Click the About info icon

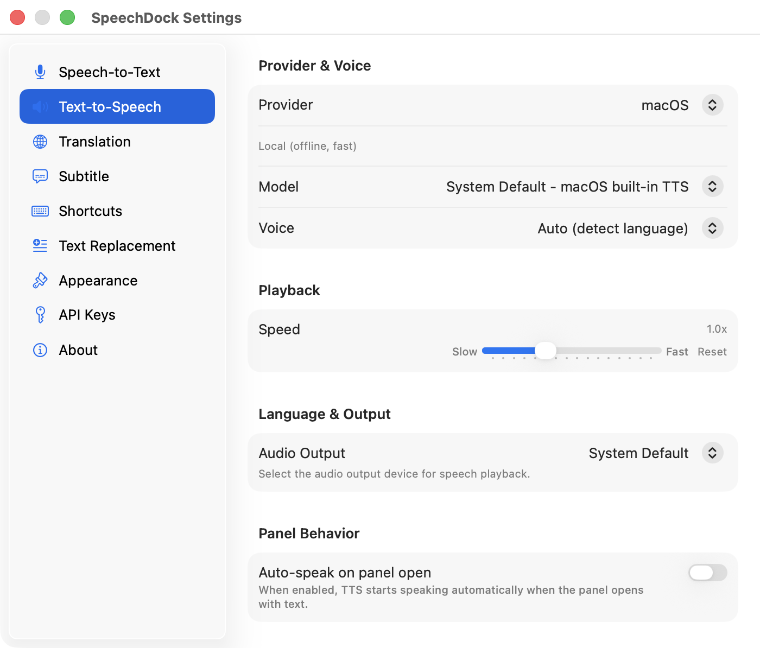40,350
